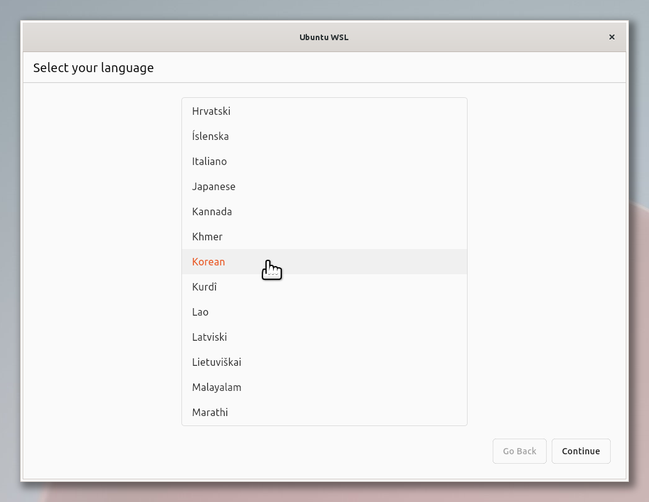Viewport: 649px width, 502px height.
Task: Select the Khmer language entry
Action: tap(324, 237)
